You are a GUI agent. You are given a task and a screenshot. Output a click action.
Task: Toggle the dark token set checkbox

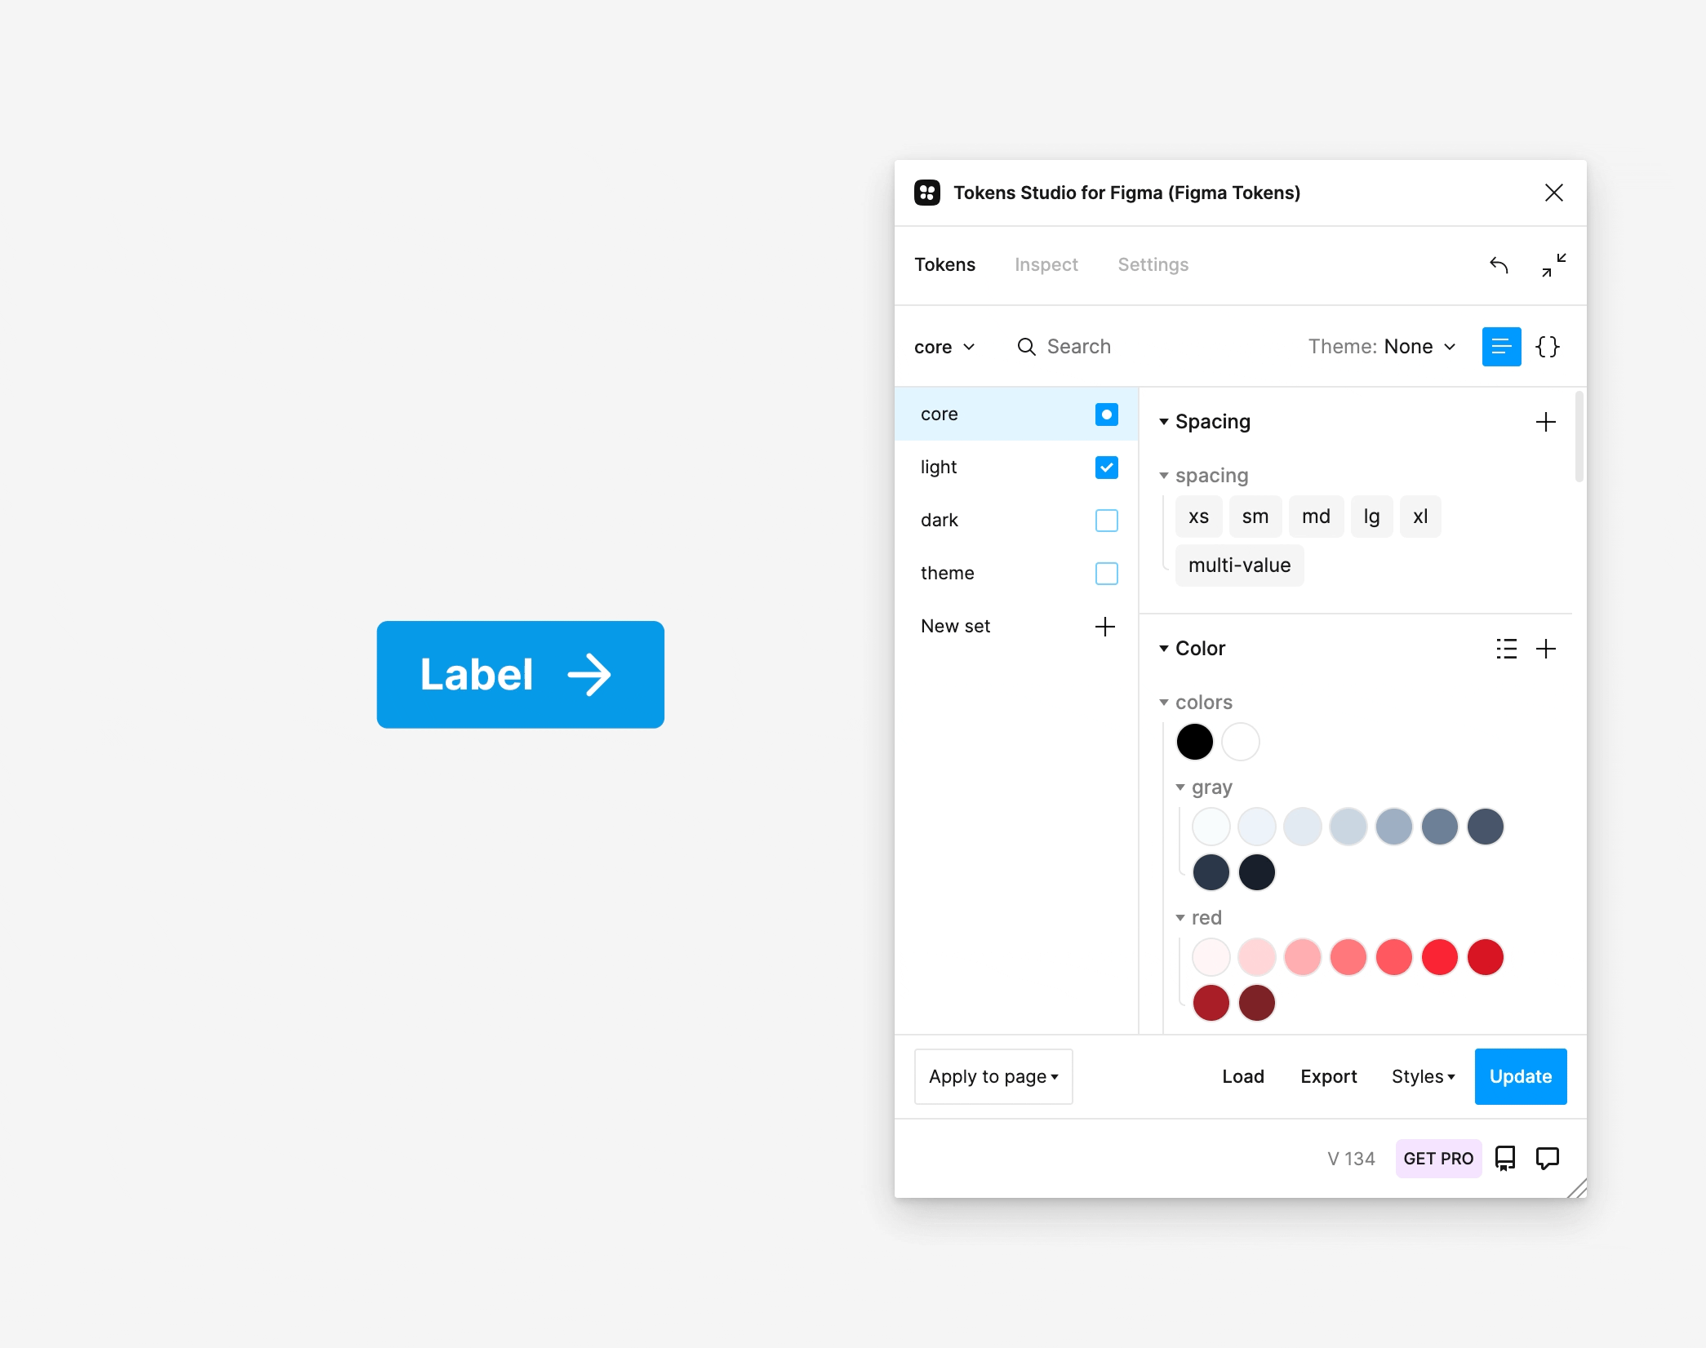pyautogui.click(x=1106, y=519)
